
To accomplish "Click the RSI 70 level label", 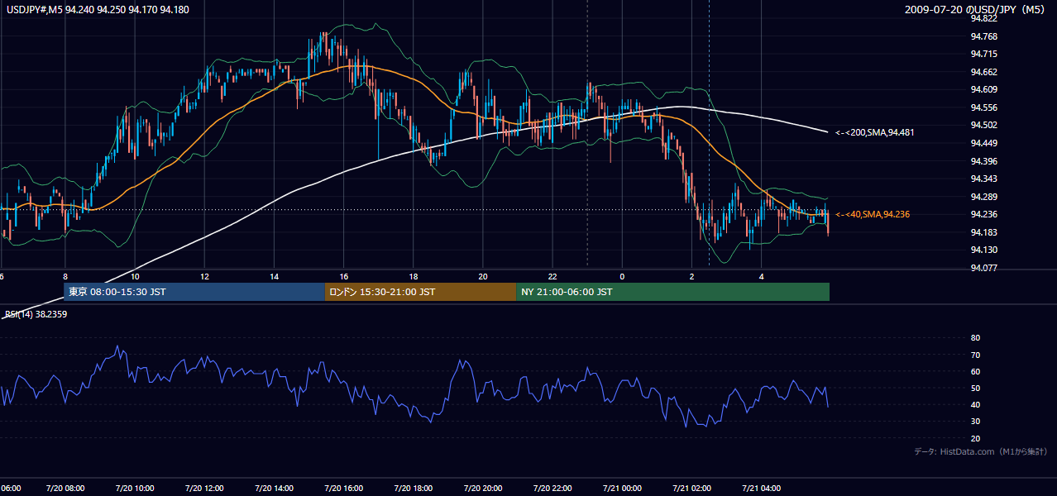I will [x=975, y=355].
